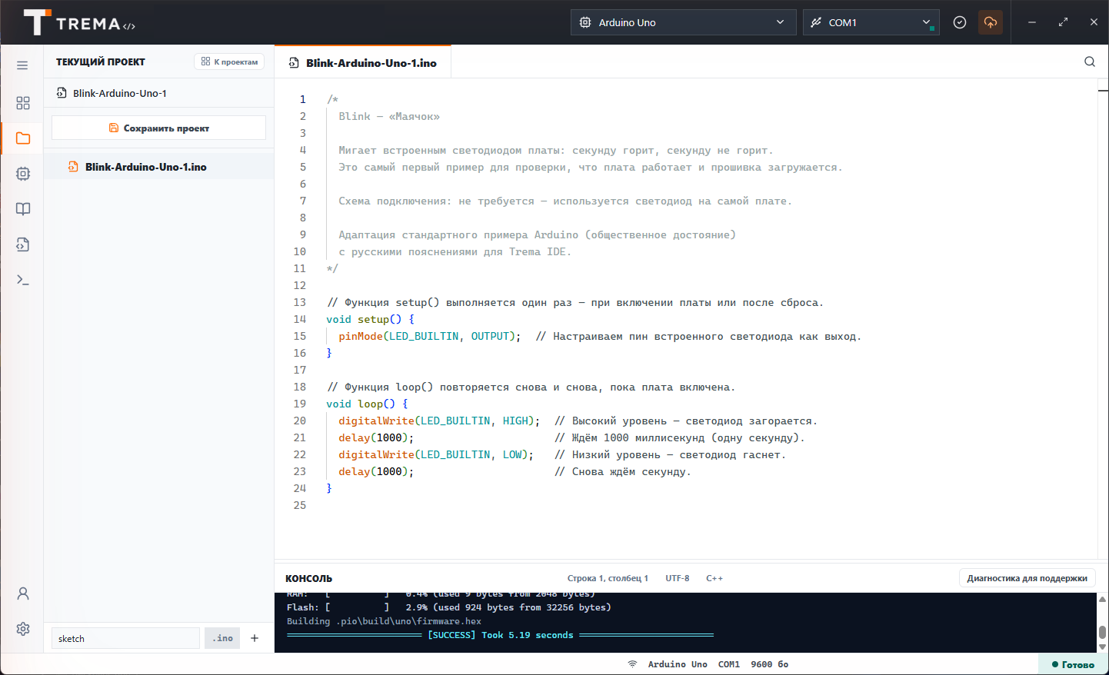
Task: Expand the Arduino Uno board dropdown arrow
Action: pos(781,22)
